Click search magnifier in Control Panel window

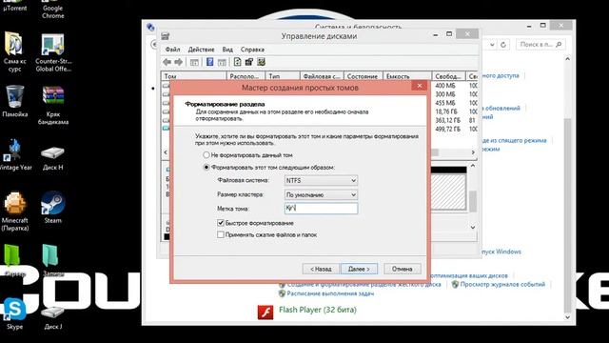coord(559,45)
